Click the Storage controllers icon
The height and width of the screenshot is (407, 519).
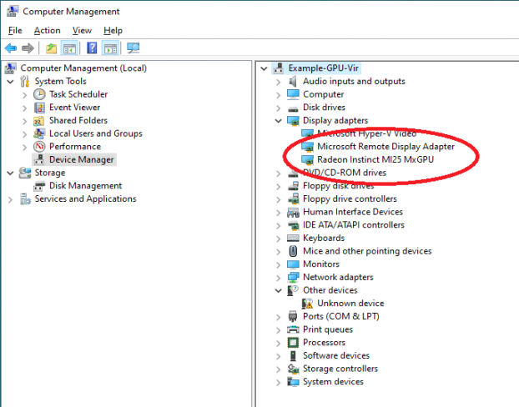pyautogui.click(x=293, y=369)
